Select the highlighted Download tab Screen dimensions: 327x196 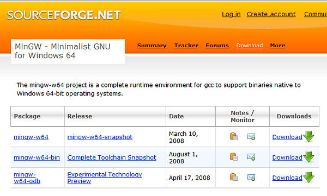(x=250, y=46)
